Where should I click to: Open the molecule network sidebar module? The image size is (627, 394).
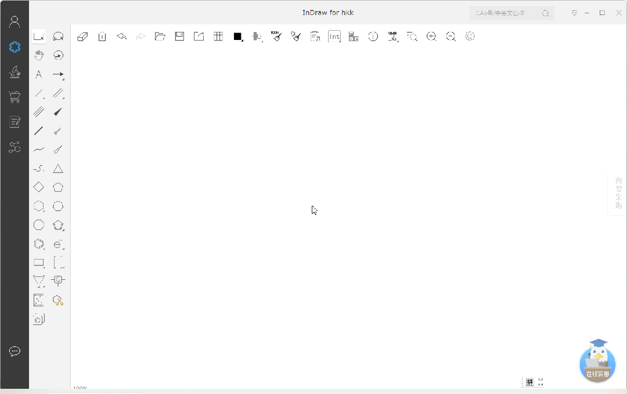click(x=15, y=147)
